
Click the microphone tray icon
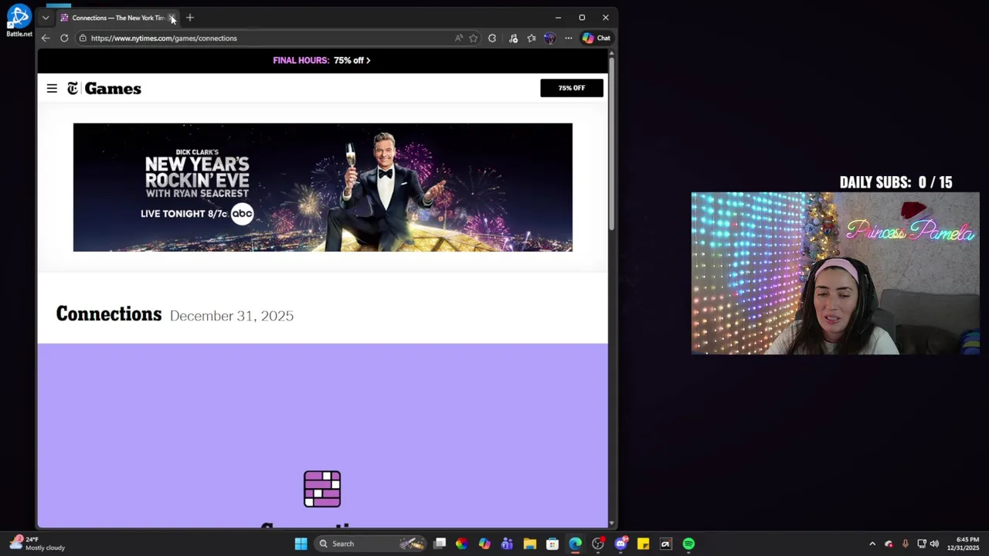click(905, 544)
